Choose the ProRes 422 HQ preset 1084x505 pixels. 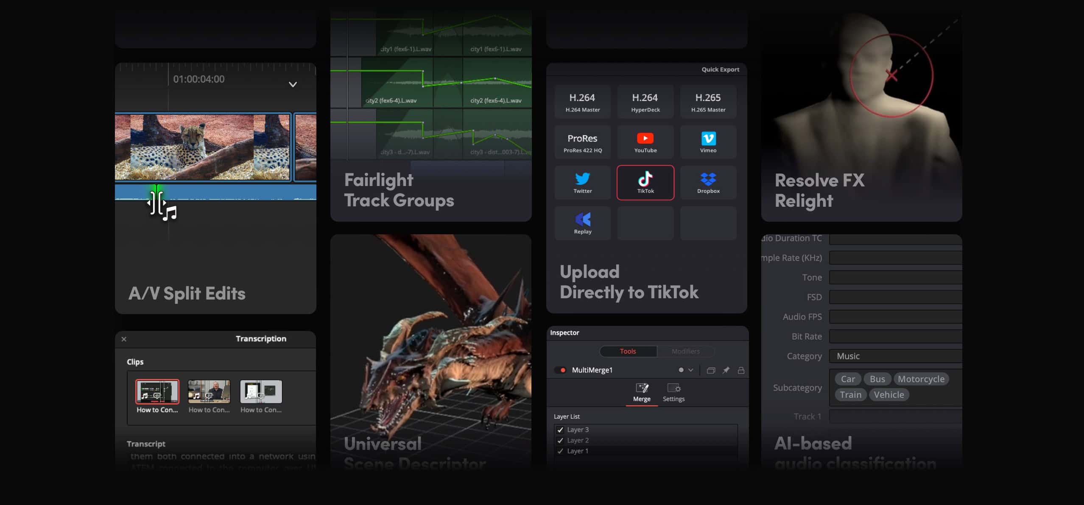582,142
